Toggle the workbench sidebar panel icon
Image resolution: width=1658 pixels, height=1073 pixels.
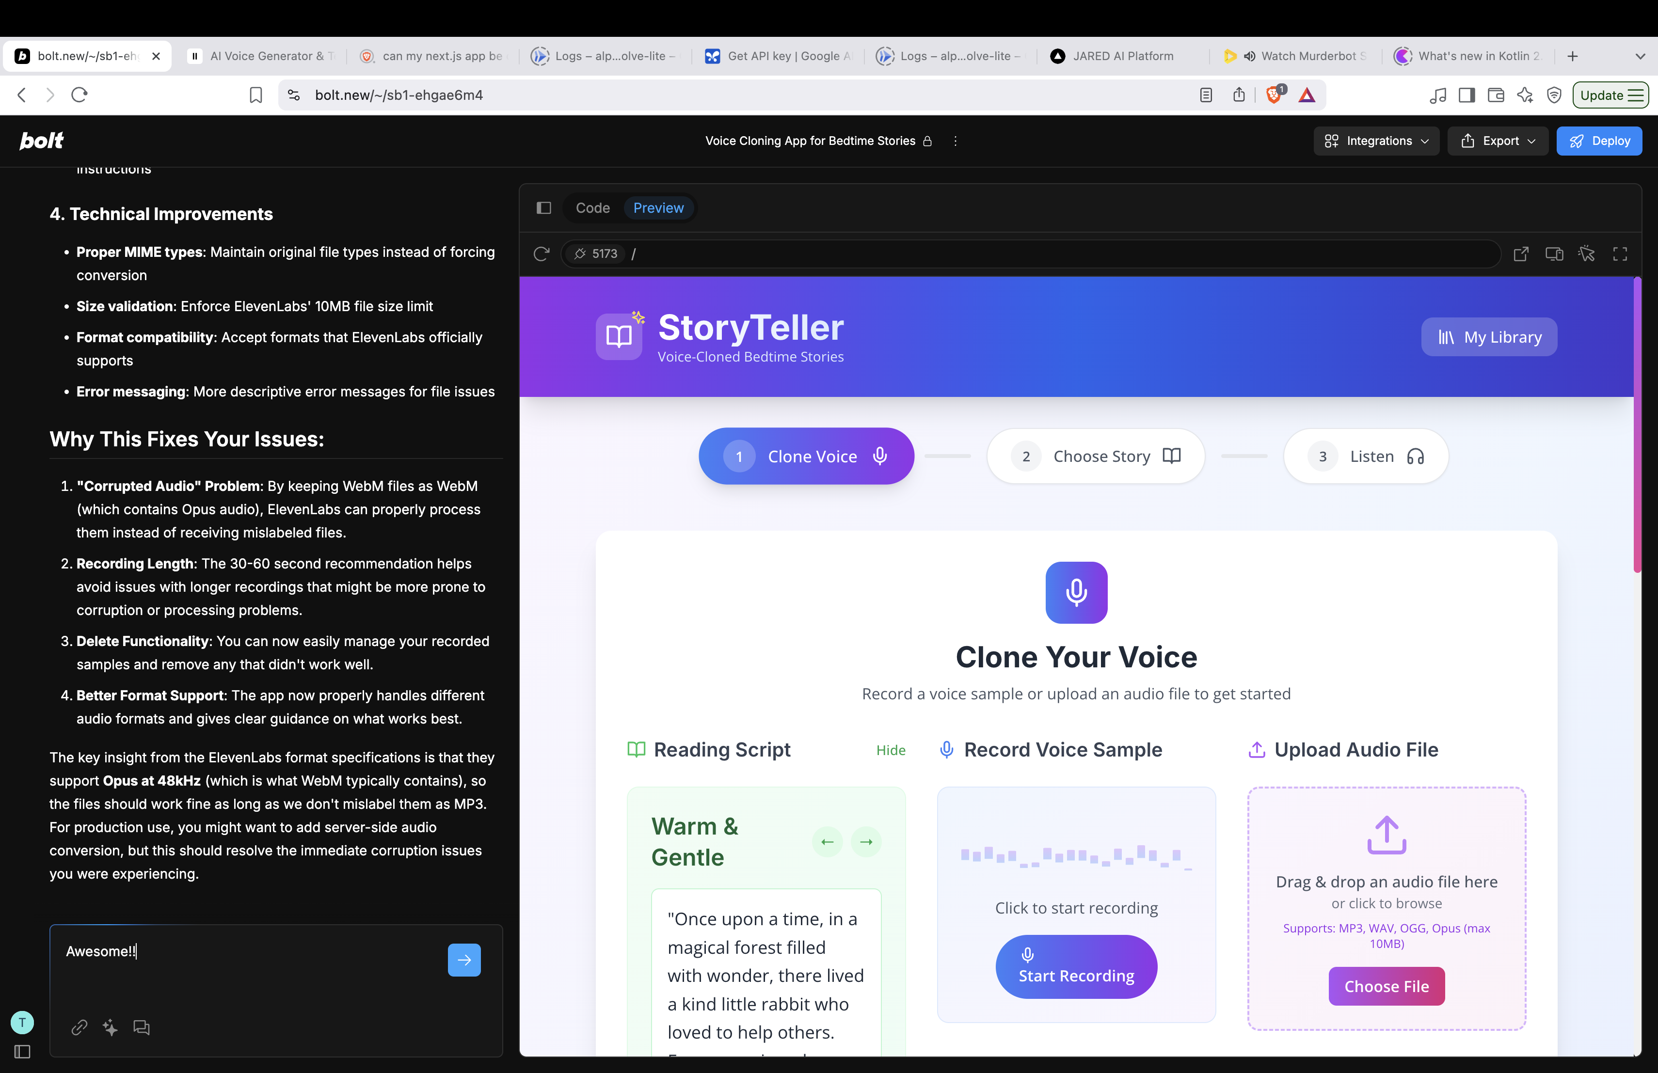(544, 208)
